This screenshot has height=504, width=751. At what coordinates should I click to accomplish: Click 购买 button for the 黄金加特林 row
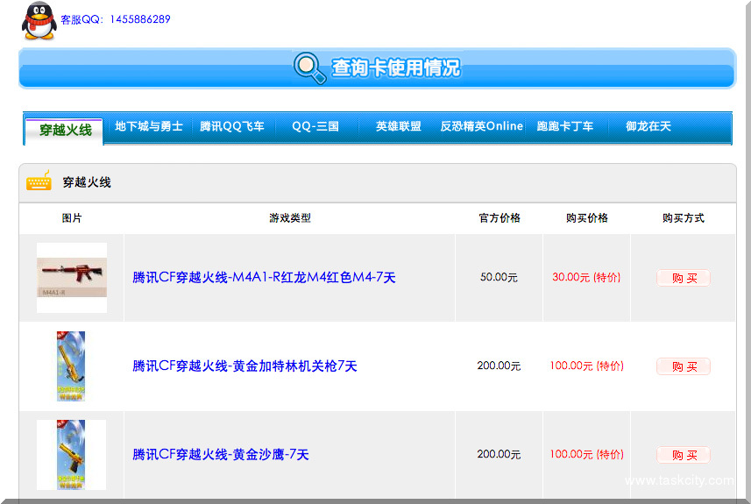click(x=684, y=366)
